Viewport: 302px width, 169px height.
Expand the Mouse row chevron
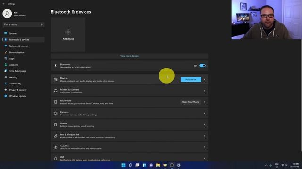point(204,125)
